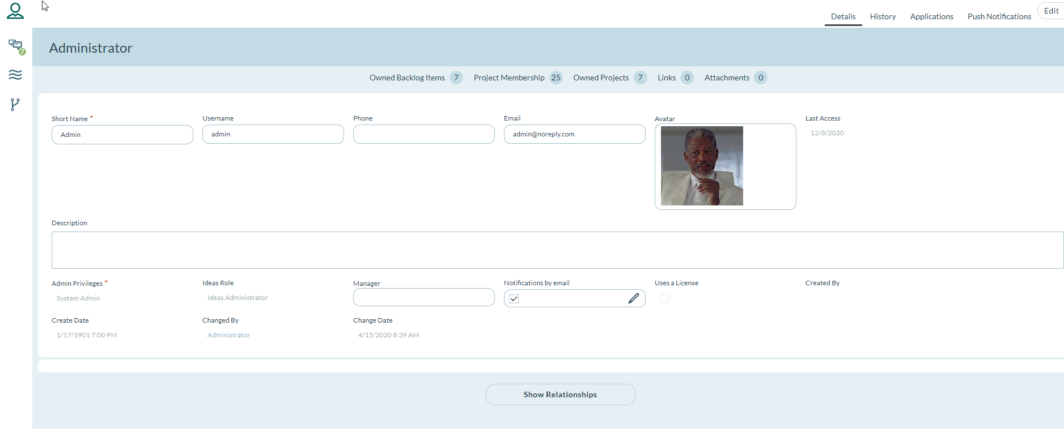Click the avatar photo thumbnail
This screenshot has width=1064, height=429.
(702, 166)
